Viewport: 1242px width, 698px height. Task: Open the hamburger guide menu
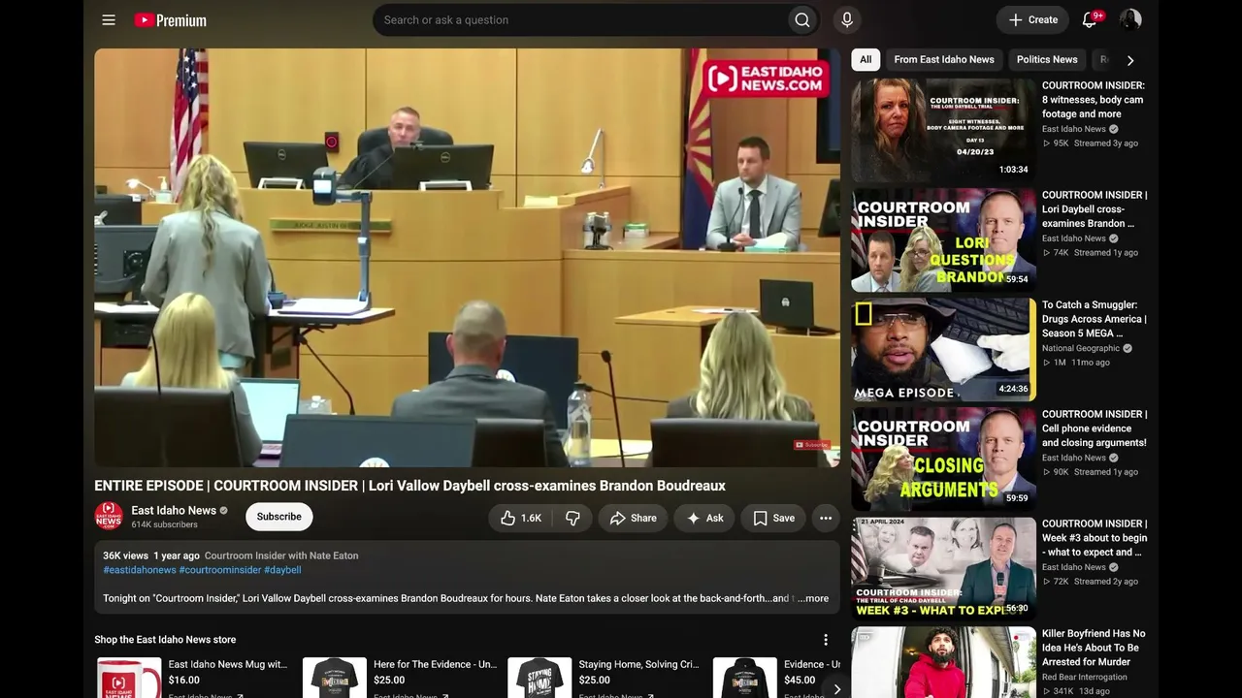point(109,19)
